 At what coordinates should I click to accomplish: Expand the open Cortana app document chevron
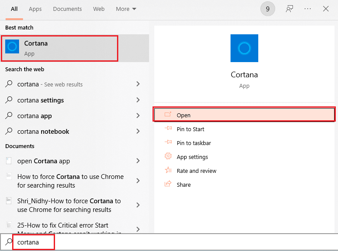pyautogui.click(x=138, y=161)
